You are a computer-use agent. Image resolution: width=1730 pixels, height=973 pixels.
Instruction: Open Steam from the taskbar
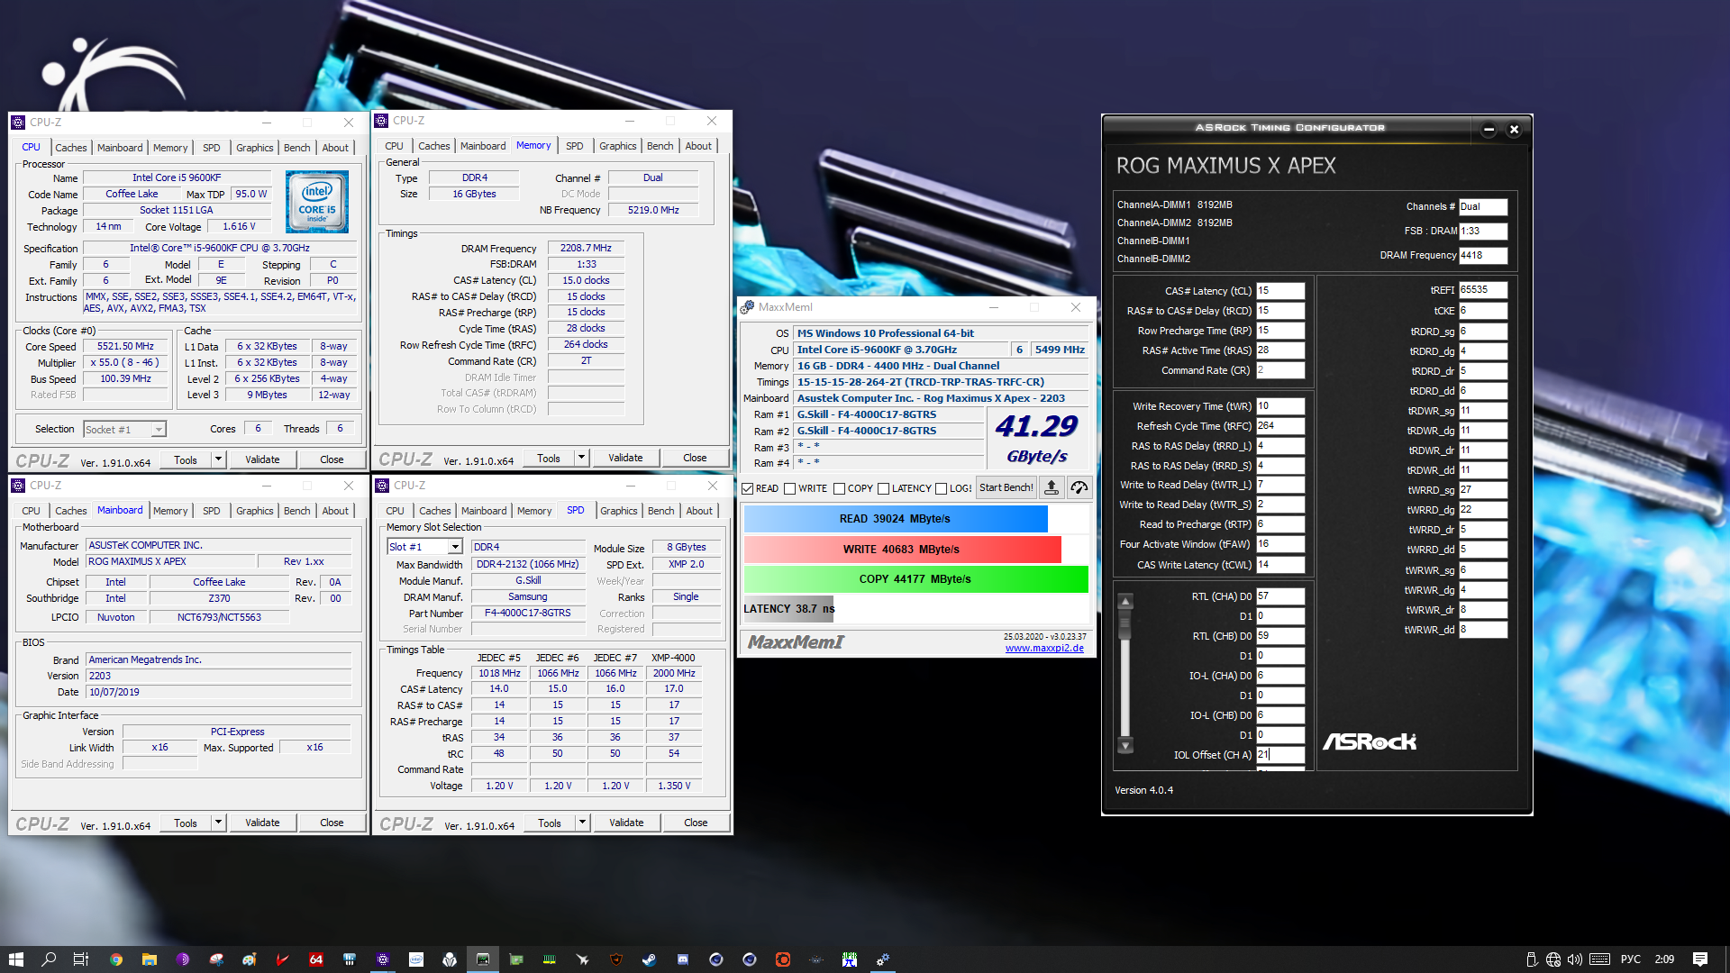[x=650, y=959]
